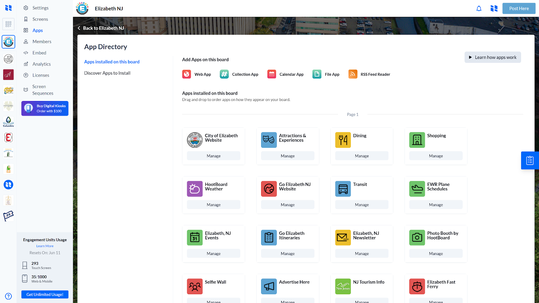Select Apps in the sidebar

[33, 30]
